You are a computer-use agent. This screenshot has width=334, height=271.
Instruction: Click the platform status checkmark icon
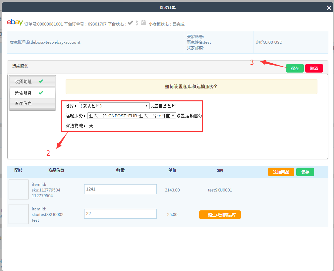pos(131,23)
